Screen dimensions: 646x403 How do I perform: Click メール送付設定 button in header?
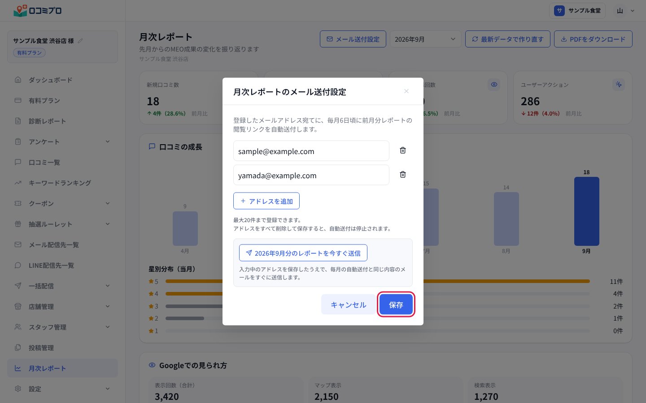tap(353, 39)
